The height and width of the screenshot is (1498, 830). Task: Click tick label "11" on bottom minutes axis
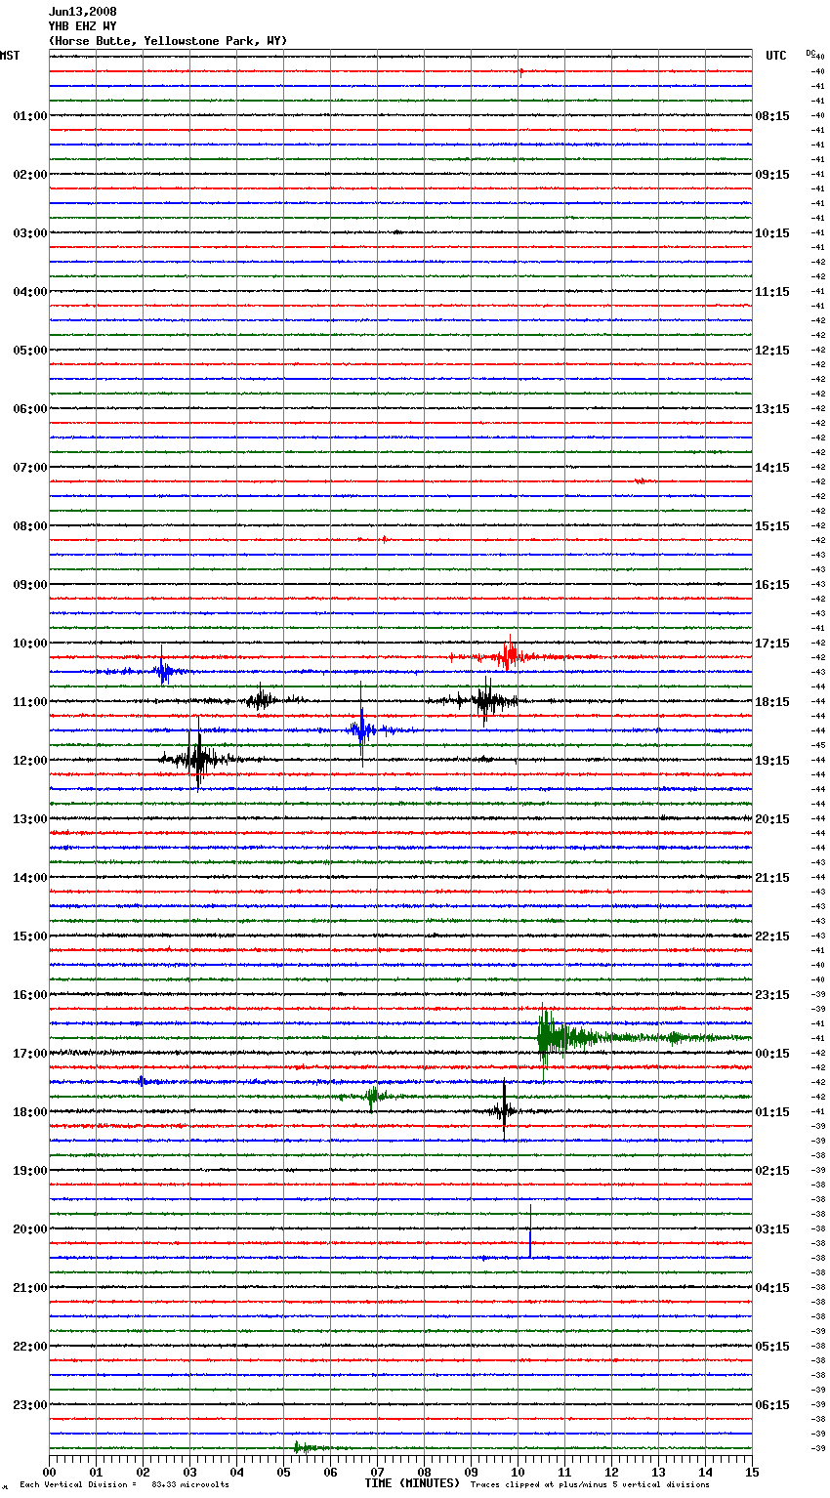point(564,1472)
